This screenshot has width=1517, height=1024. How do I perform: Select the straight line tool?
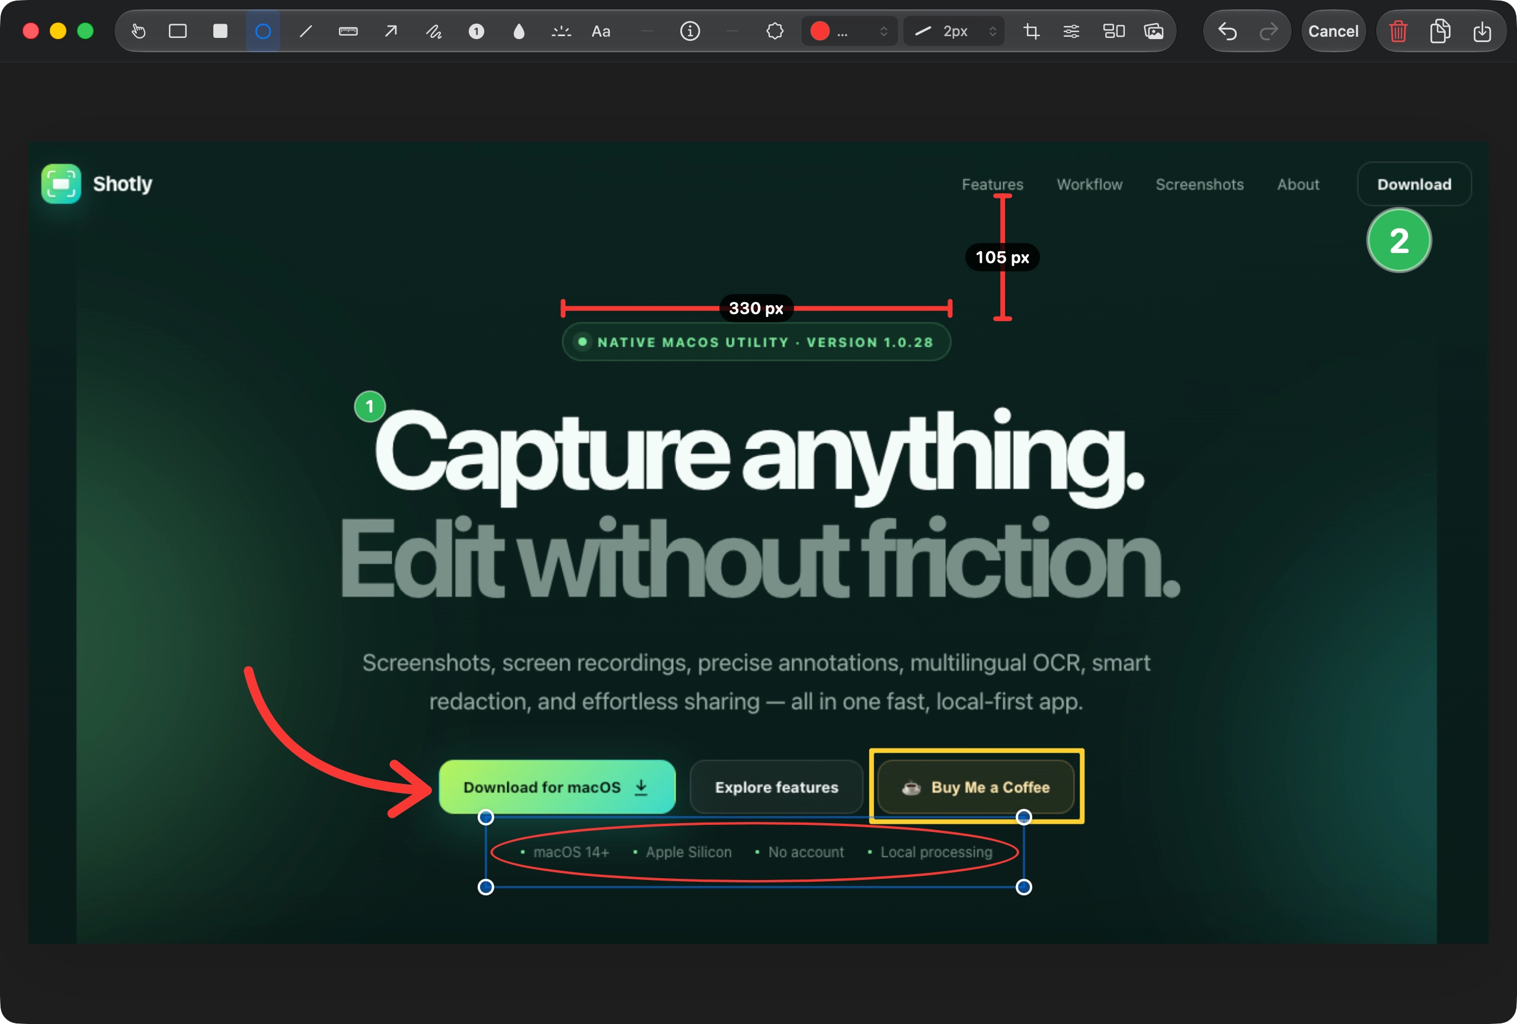click(306, 31)
